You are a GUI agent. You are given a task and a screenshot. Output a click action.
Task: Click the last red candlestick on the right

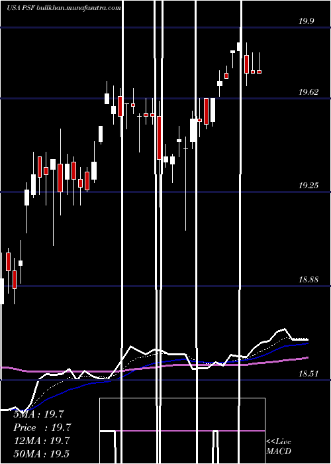point(259,72)
